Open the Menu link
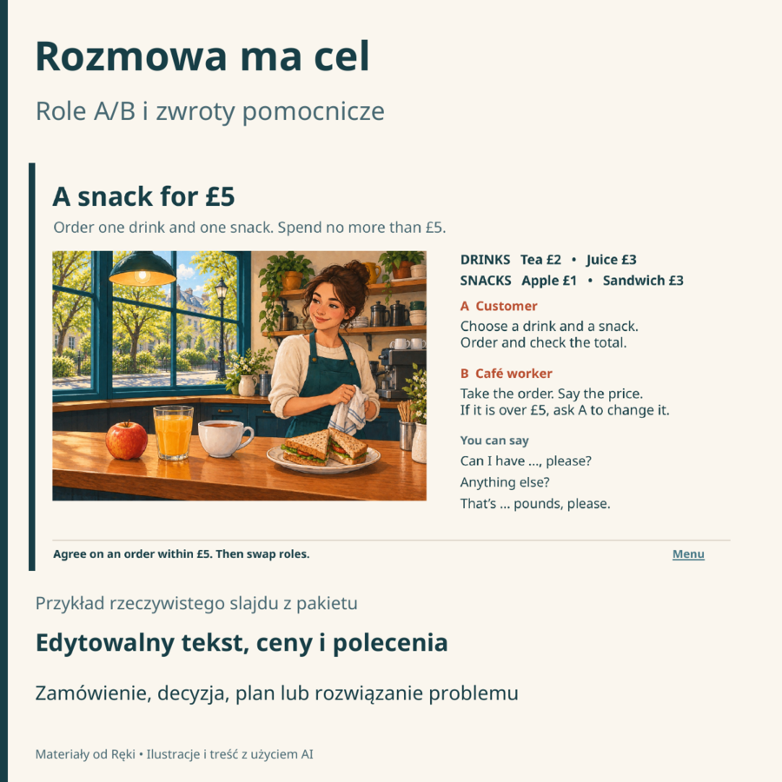This screenshot has width=782, height=782. (x=688, y=554)
